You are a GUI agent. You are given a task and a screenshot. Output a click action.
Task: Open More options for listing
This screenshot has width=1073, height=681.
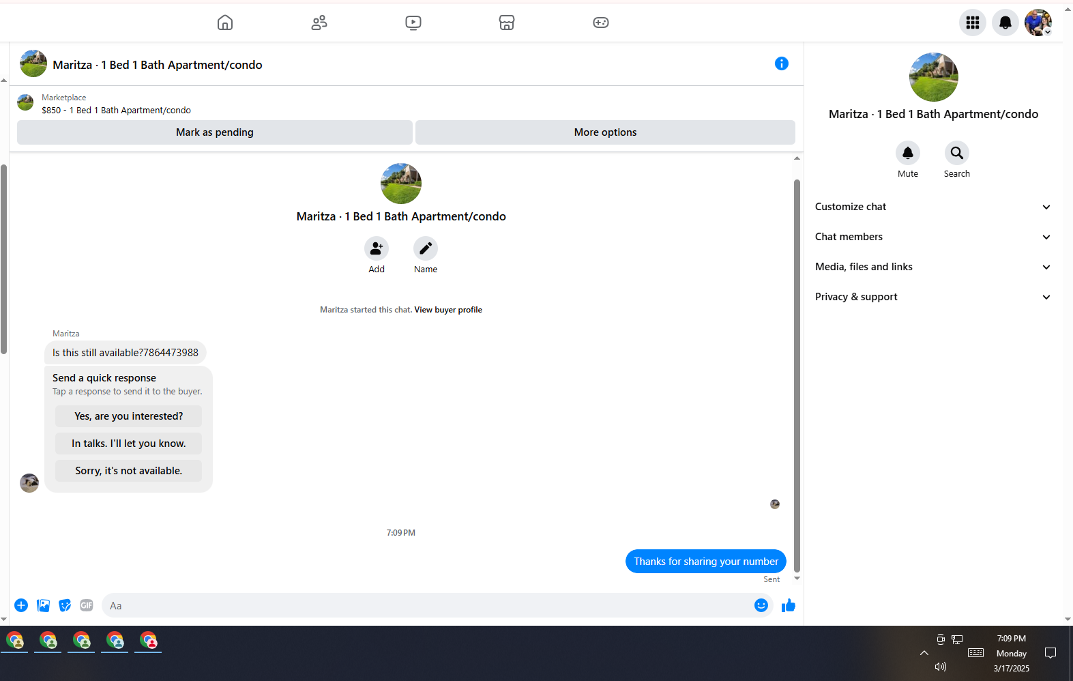click(x=605, y=132)
